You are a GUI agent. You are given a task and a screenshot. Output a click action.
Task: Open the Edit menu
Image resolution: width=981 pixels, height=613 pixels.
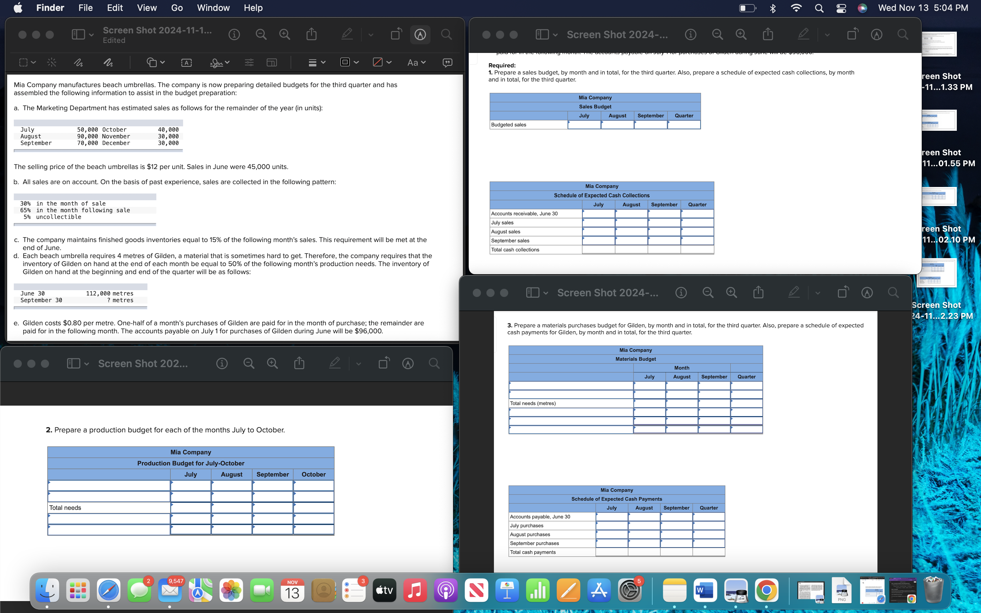click(x=115, y=8)
